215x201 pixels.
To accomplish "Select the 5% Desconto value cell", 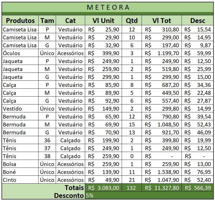I will pos(149,196).
